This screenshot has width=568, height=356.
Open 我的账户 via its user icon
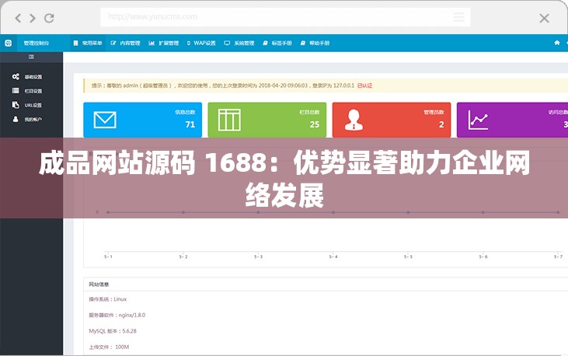coord(16,119)
